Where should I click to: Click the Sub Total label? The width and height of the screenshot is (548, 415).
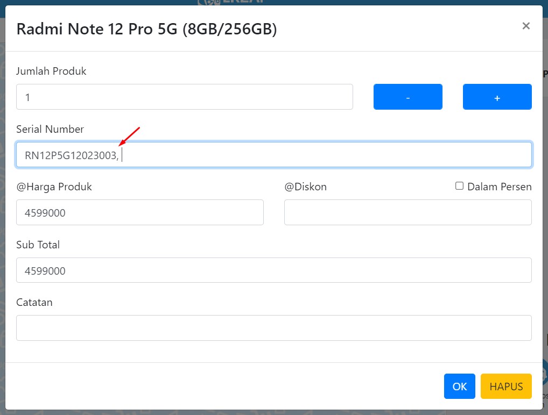[x=38, y=245]
